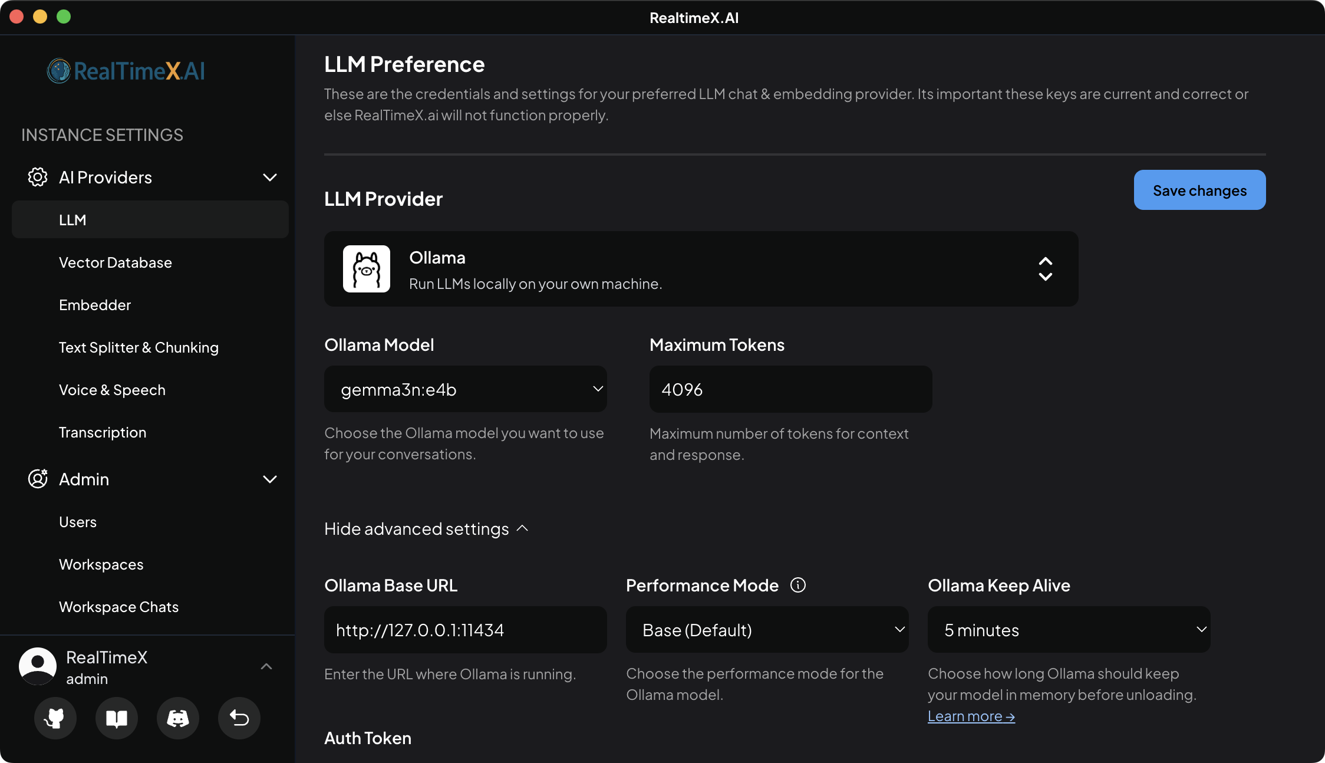Join the Discord community via its icon
This screenshot has height=763, width=1325.
177,718
